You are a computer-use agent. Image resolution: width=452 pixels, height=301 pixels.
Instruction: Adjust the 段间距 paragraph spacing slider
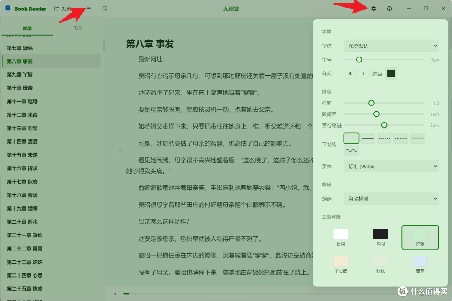pyautogui.click(x=384, y=114)
